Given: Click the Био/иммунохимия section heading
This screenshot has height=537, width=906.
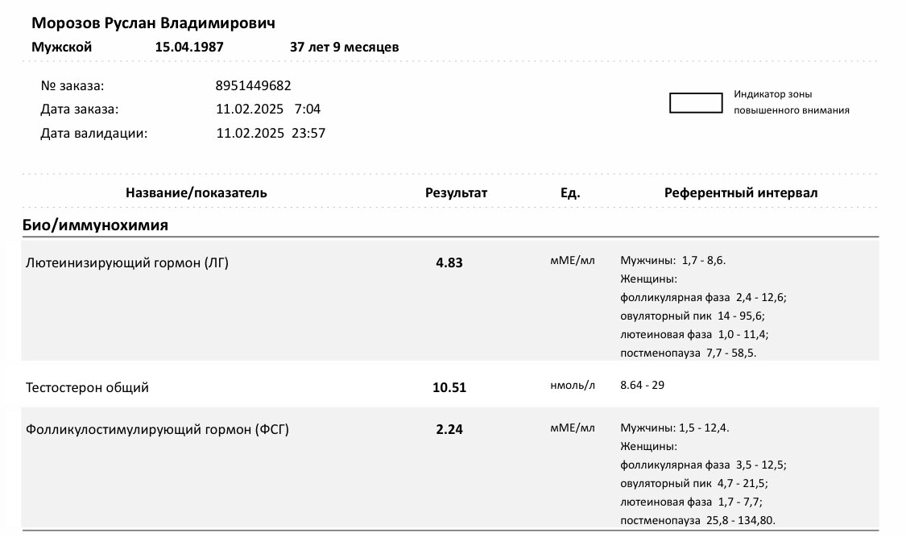Looking at the screenshot, I should pos(95,225).
